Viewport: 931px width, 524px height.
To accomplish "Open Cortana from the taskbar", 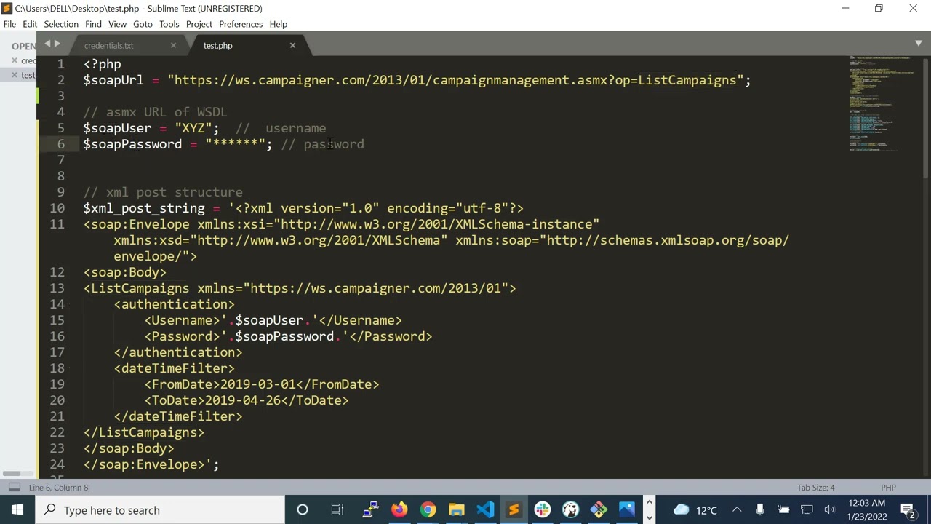I will (302, 509).
